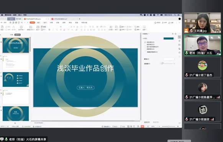Select the 目录 contents slide thumbnail
The width and height of the screenshot is (223, 142).
(16, 79)
